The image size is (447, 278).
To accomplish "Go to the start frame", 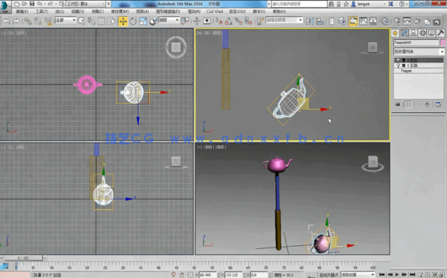I will pos(382,275).
